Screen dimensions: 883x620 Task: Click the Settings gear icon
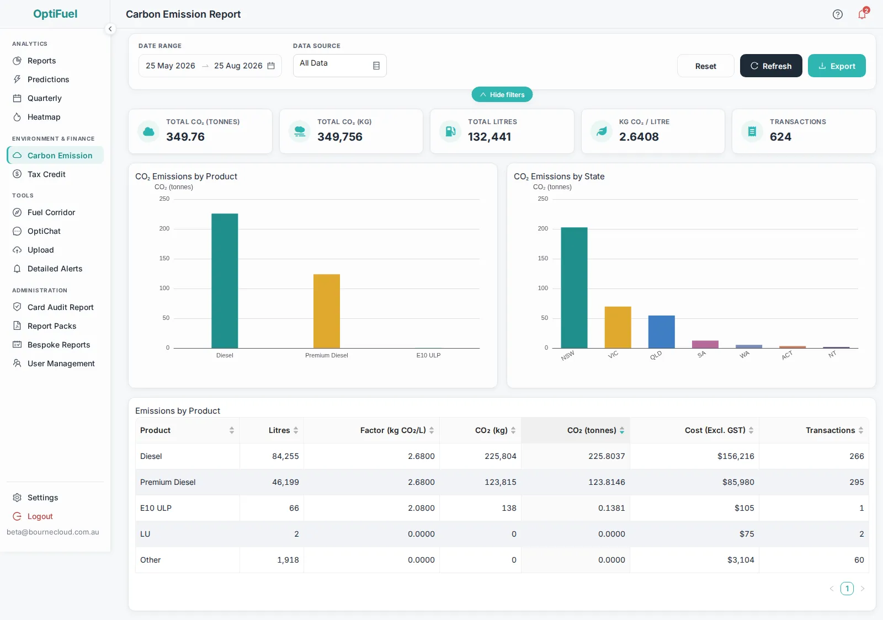pyautogui.click(x=17, y=498)
